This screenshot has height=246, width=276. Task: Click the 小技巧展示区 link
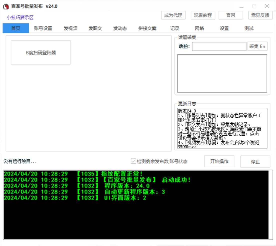tap(20, 17)
